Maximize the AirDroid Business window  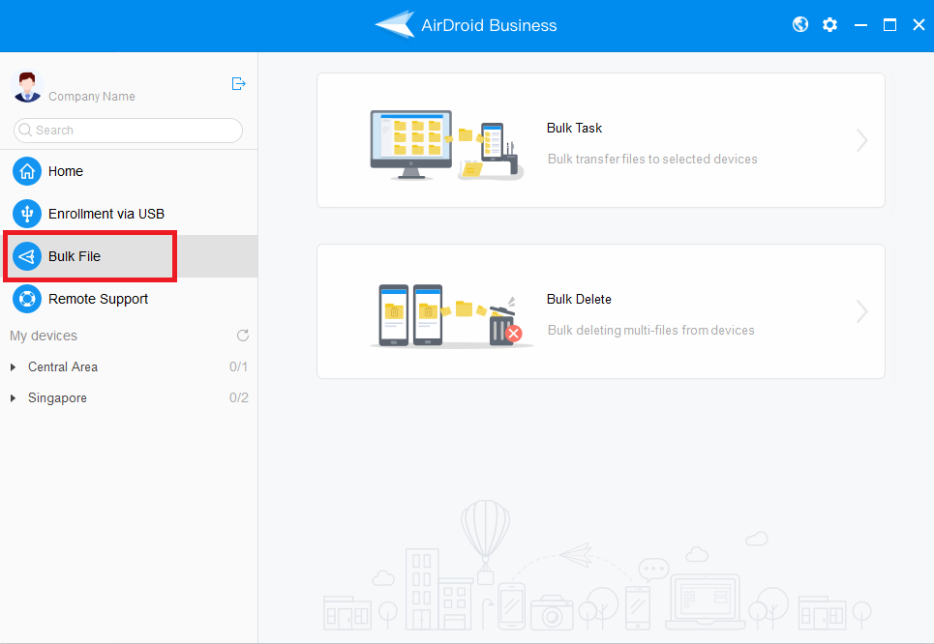coord(889,24)
